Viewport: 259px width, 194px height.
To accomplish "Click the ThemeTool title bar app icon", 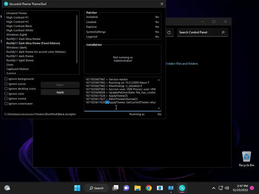I will tap(6, 4).
